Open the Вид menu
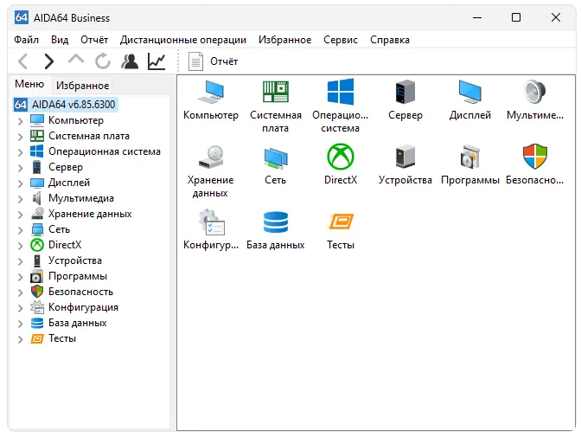The width and height of the screenshot is (581, 437). [60, 40]
